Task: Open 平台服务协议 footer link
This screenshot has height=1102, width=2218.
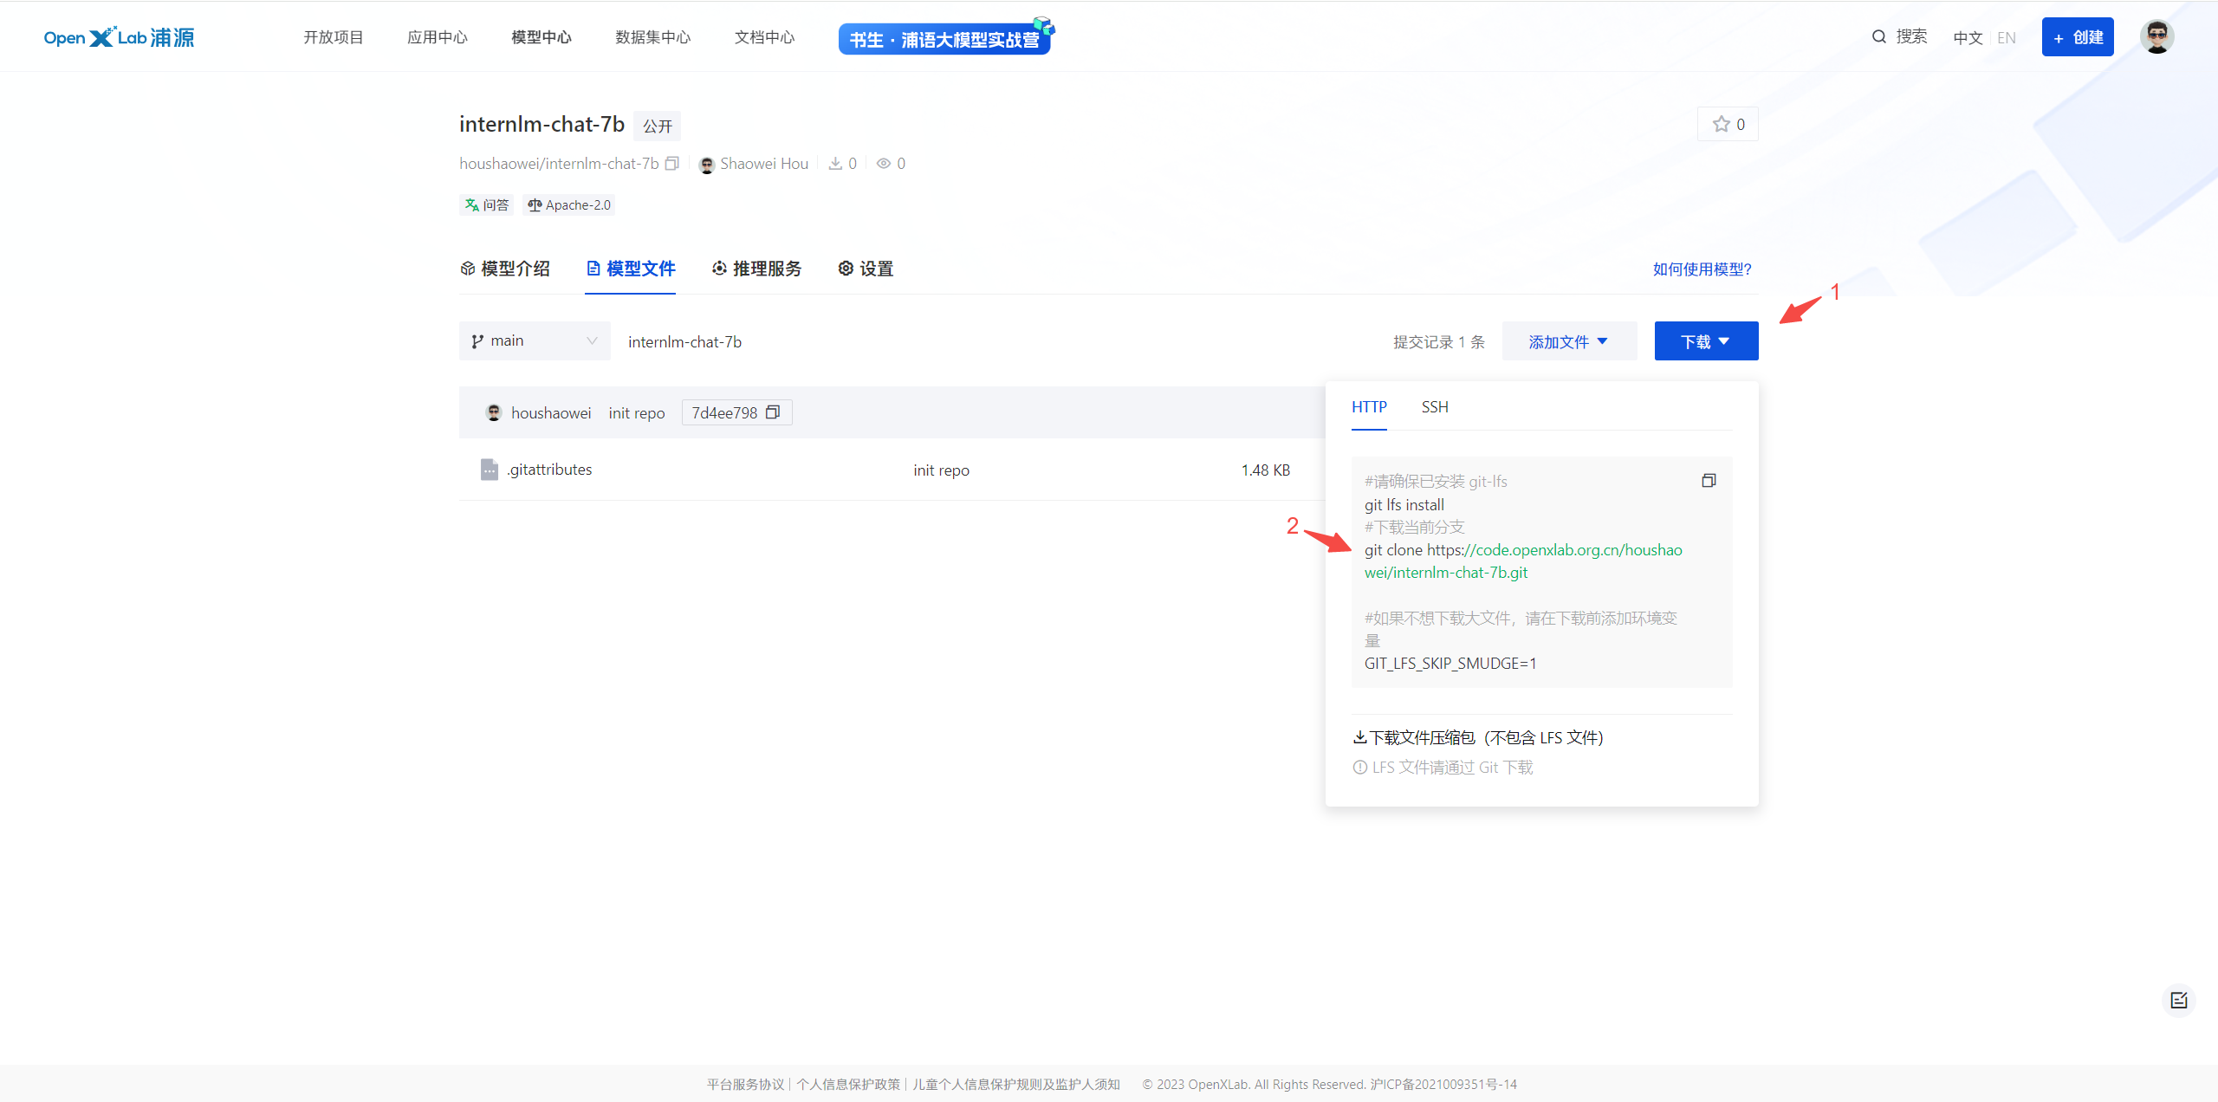Action: [x=745, y=1085]
